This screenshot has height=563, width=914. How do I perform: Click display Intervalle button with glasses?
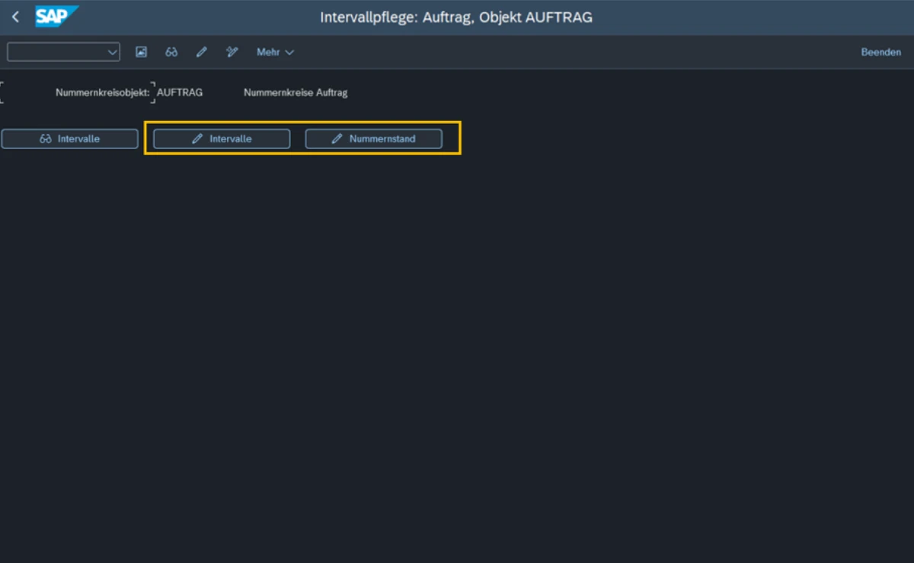point(69,138)
